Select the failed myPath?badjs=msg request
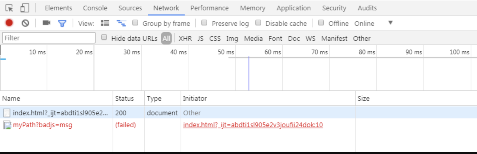Image resolution: width=477 pixels, height=154 pixels. (x=43, y=125)
